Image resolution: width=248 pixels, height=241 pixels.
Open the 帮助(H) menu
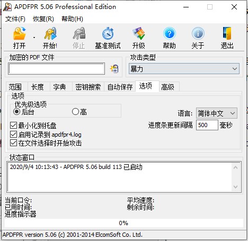[72, 19]
